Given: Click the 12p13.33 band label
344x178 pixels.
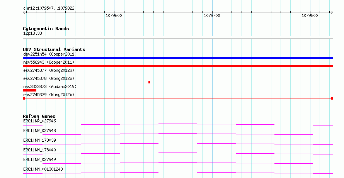Looking at the screenshot, I should pyautogui.click(x=32, y=34).
